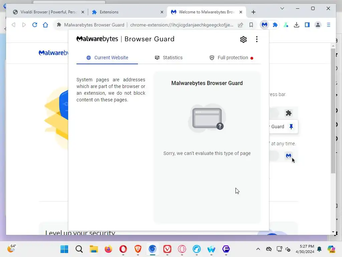Open Vivaldi from the taskbar
Screen dimensions: 342x257
point(167,249)
